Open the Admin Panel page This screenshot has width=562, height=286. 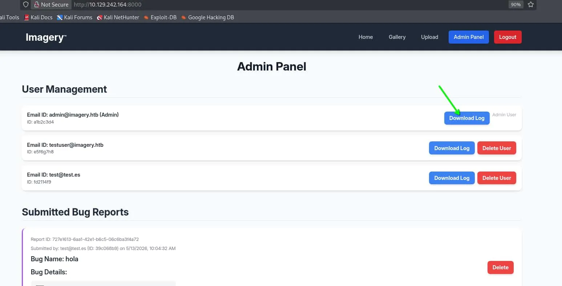[x=469, y=37]
